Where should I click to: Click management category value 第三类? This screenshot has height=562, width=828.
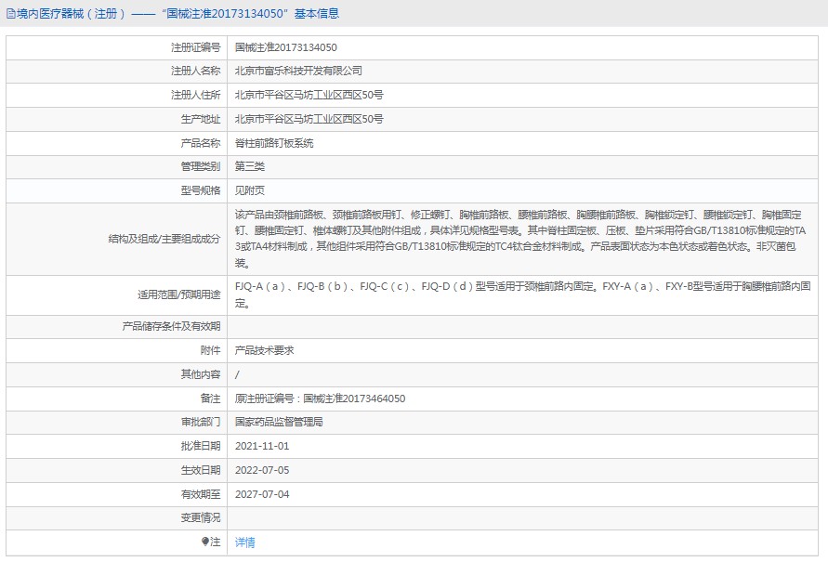(x=250, y=167)
